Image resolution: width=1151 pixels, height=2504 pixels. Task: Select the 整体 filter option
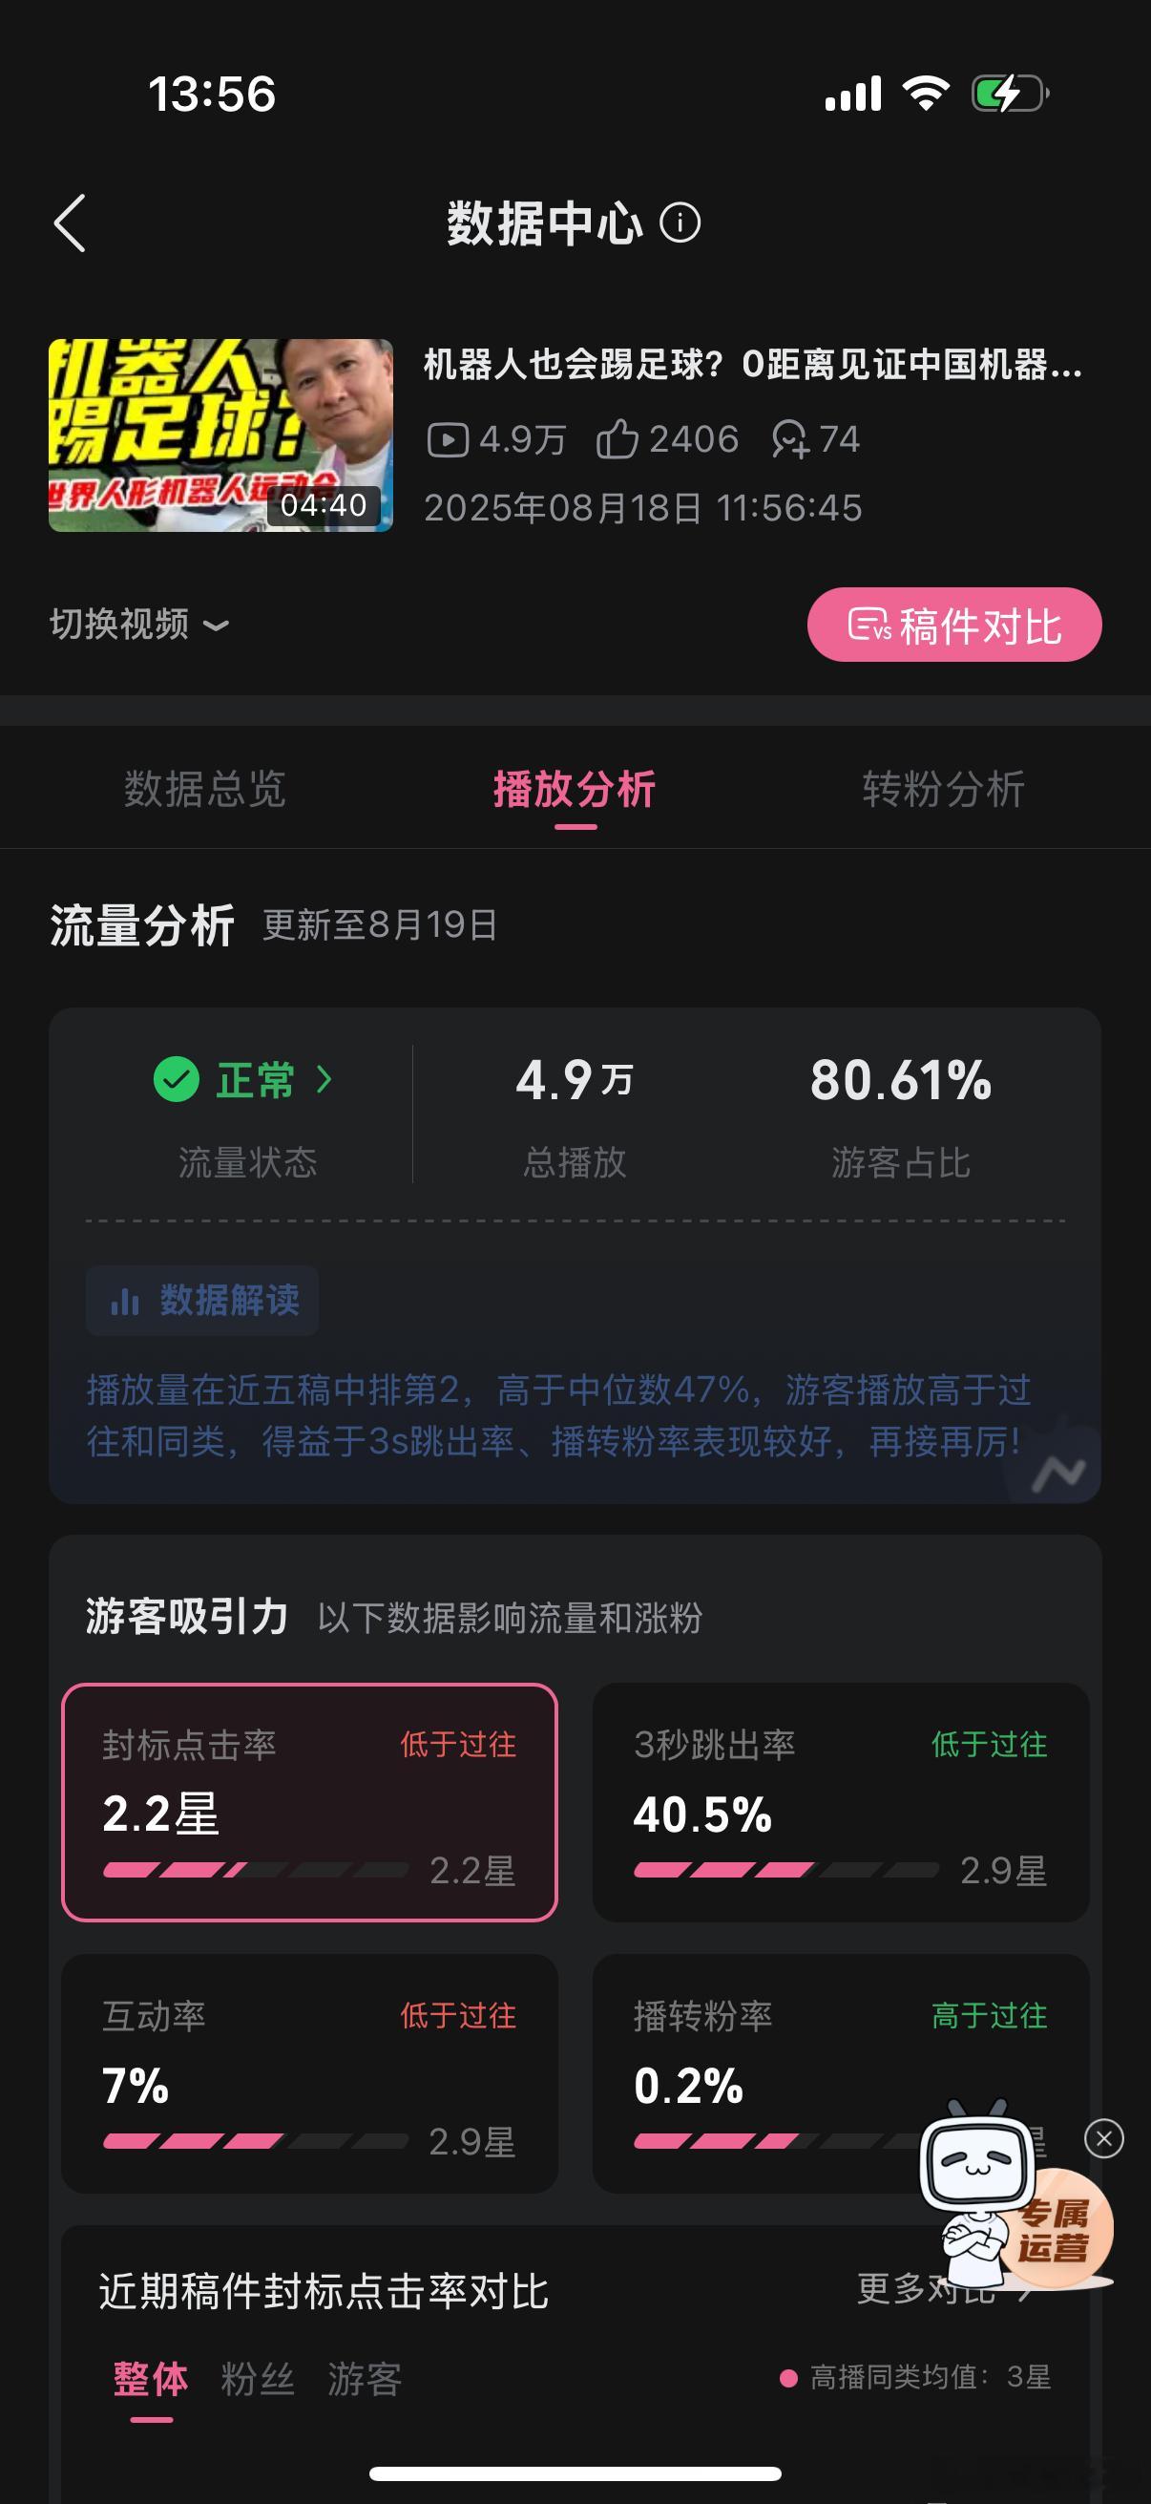151,2379
